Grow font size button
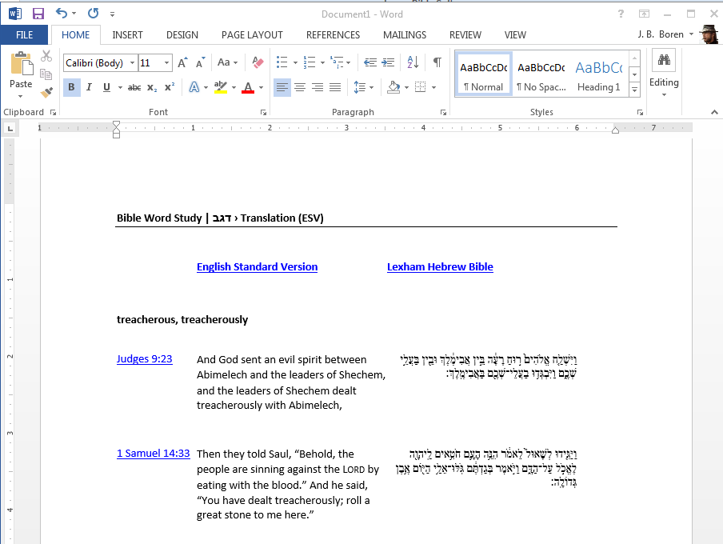 182,62
